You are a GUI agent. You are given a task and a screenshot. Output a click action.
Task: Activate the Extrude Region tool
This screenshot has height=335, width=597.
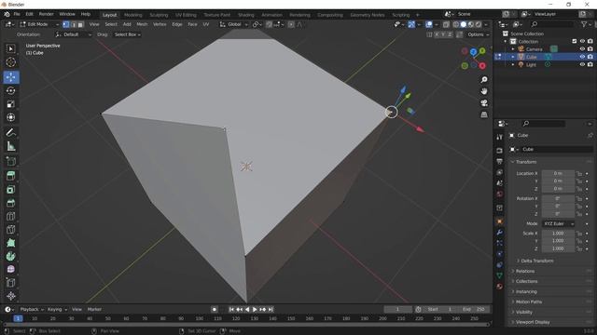(10, 176)
